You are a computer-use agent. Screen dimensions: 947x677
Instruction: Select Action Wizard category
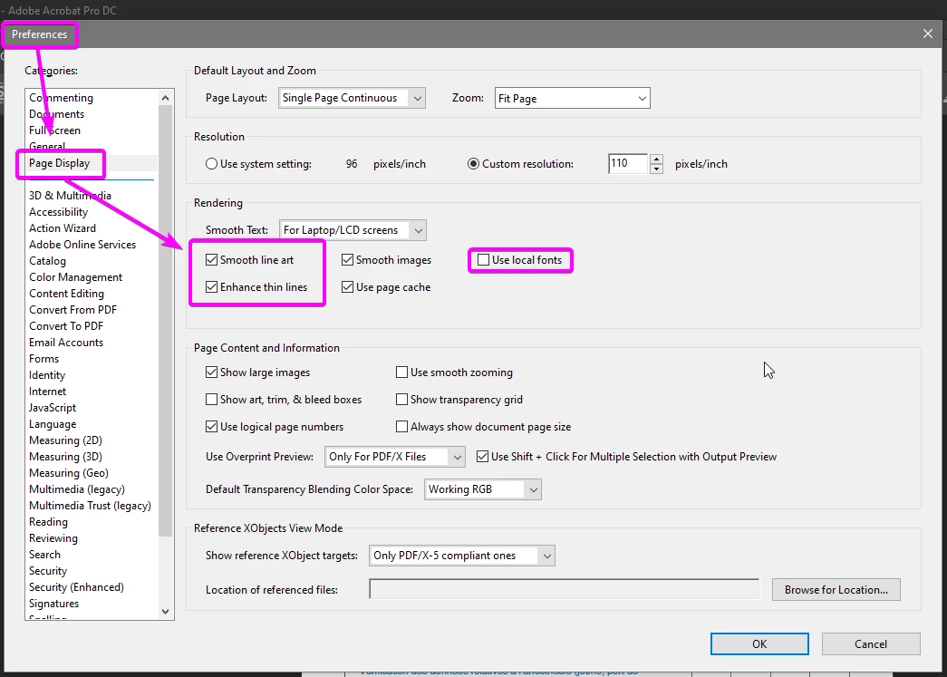point(63,228)
